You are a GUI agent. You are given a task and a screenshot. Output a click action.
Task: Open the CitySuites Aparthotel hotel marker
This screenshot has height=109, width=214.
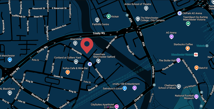pos(116,106)
